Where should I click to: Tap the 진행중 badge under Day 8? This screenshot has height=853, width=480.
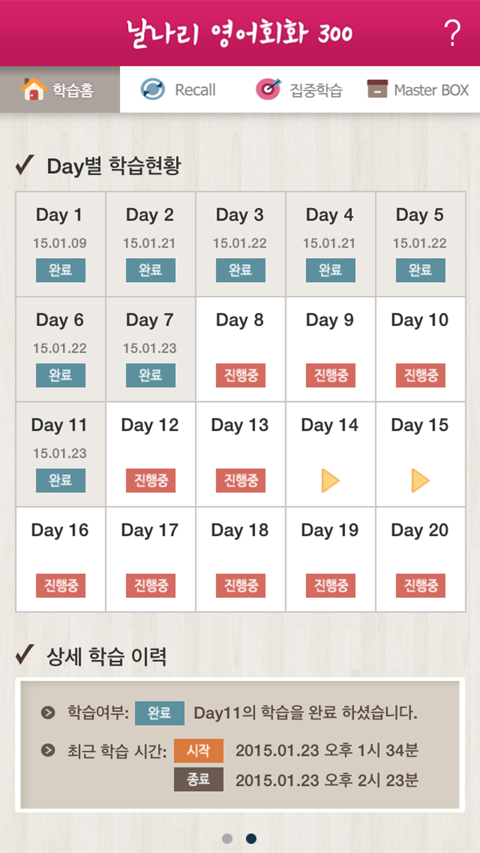pos(240,375)
